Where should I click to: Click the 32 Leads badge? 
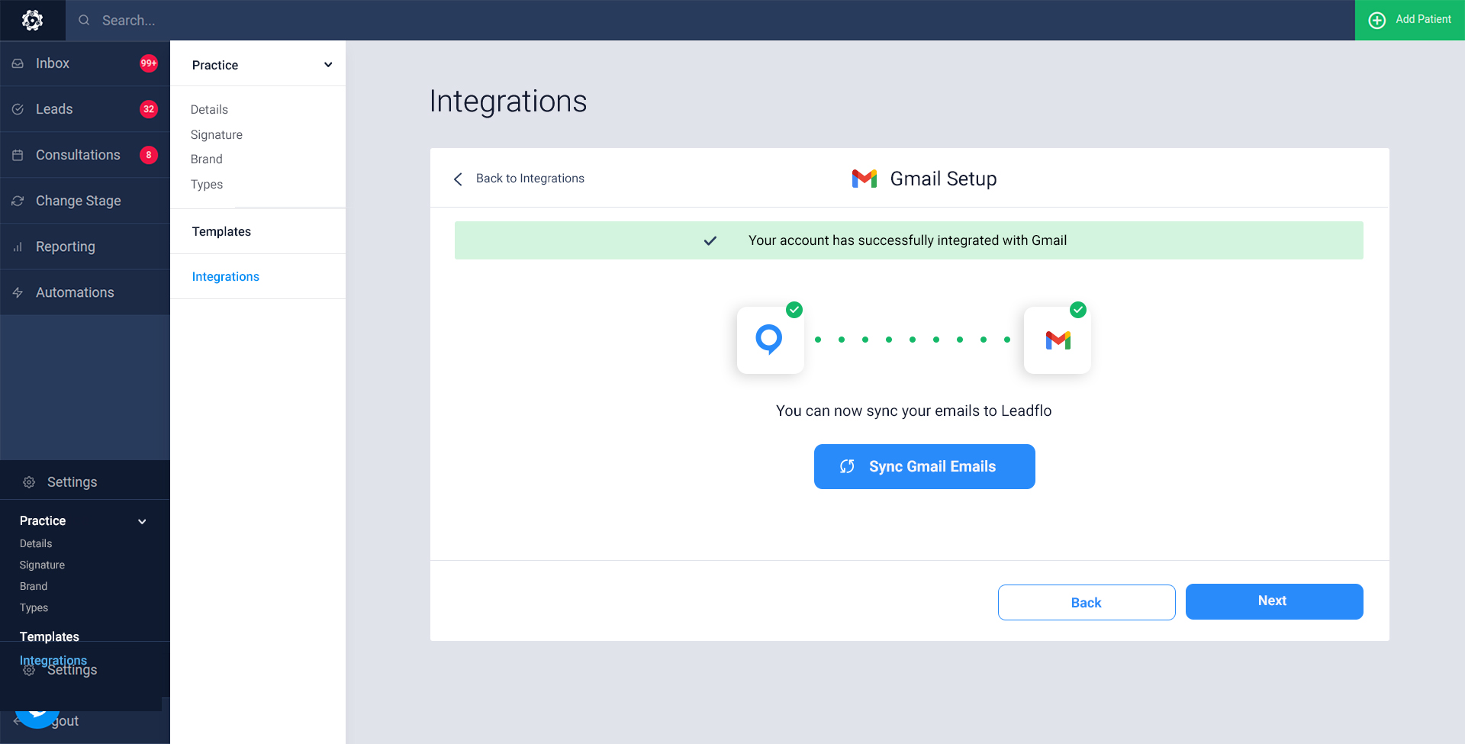[x=149, y=109]
